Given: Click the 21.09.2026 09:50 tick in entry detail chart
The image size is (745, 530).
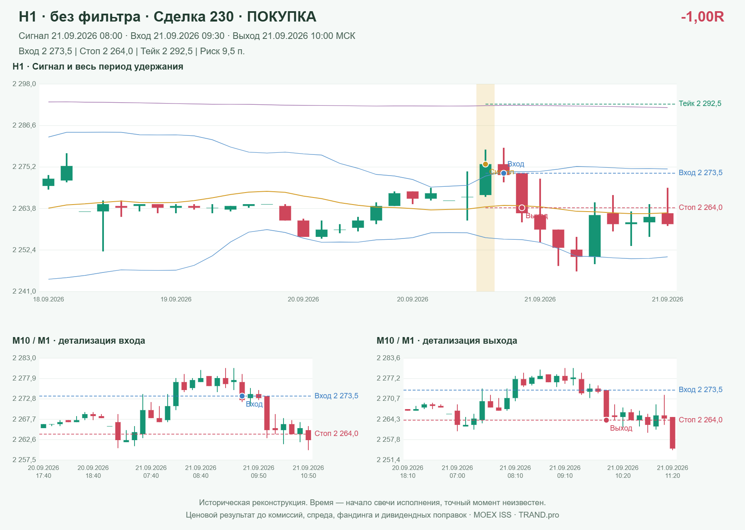Looking at the screenshot, I should [259, 472].
